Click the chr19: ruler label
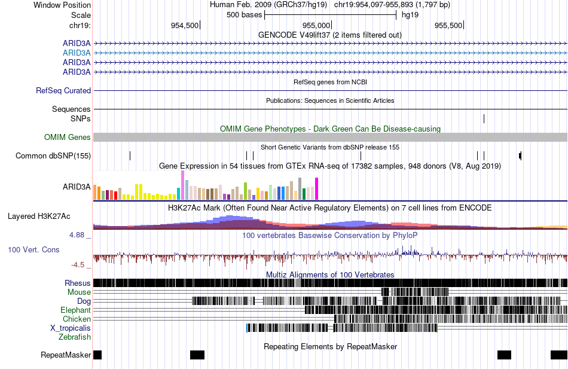 tap(80, 25)
